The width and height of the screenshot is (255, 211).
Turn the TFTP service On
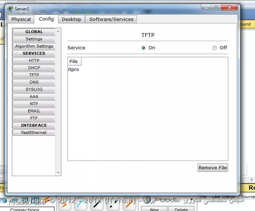pos(144,48)
